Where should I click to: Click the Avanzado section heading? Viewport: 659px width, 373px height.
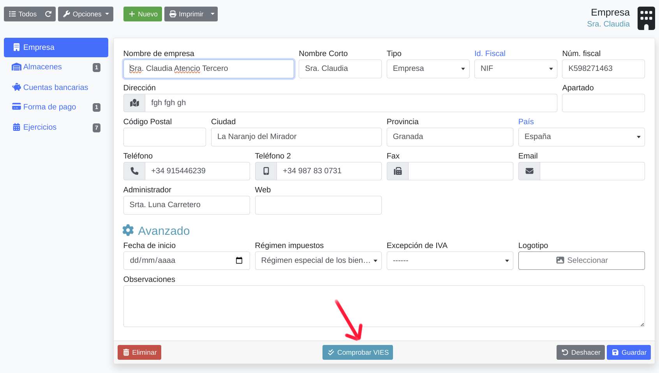click(164, 230)
